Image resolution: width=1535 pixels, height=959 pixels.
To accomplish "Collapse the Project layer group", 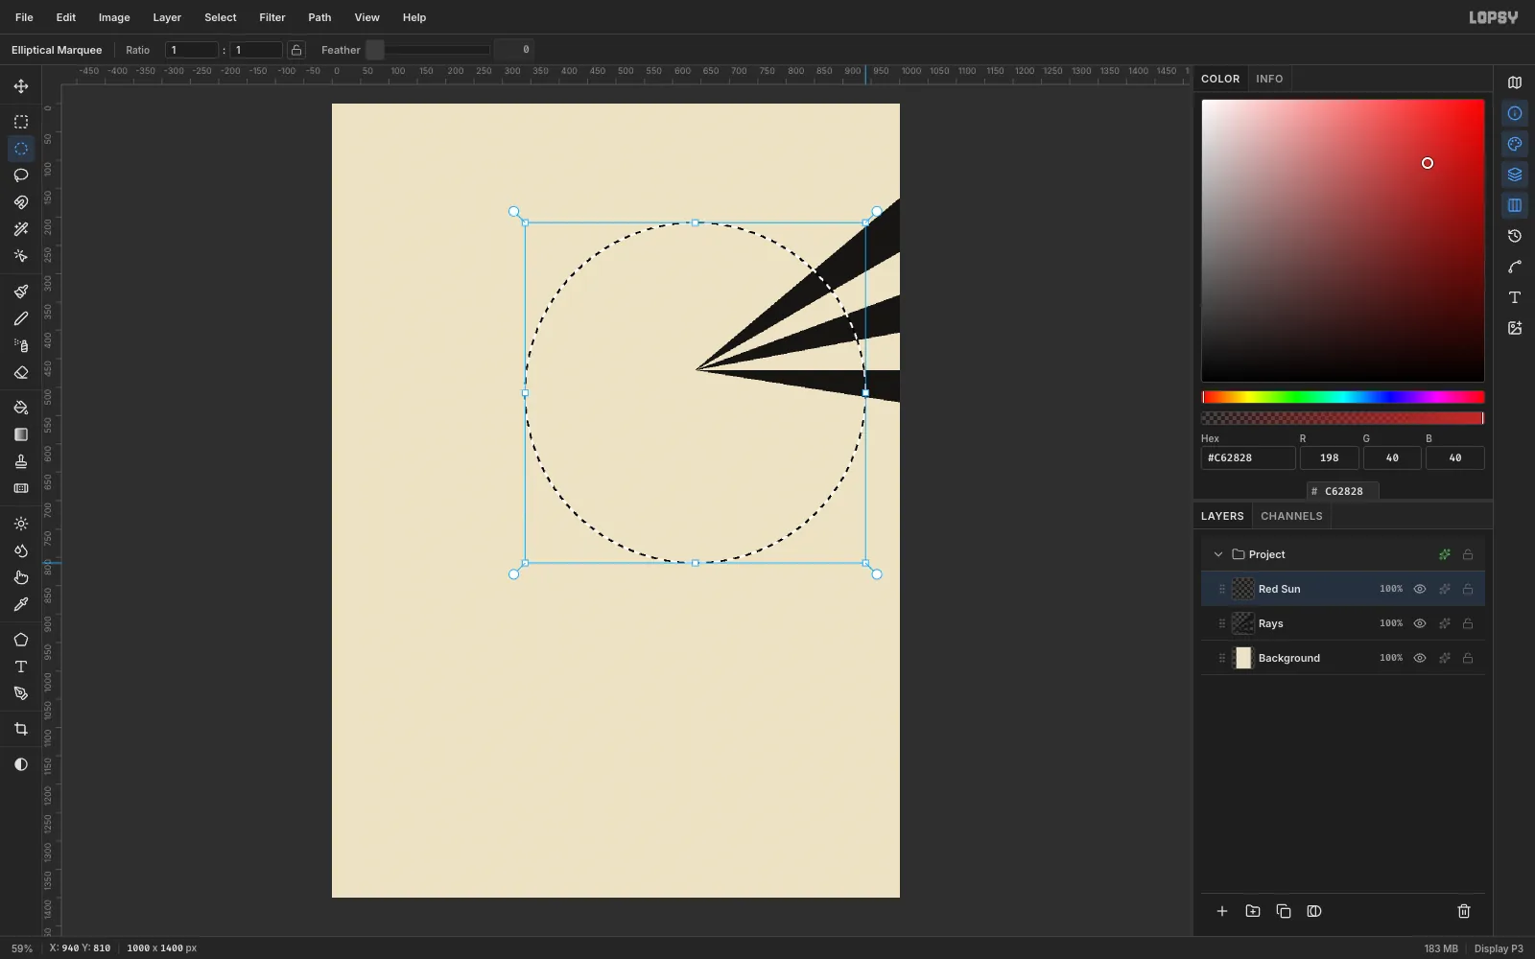I will point(1218,554).
